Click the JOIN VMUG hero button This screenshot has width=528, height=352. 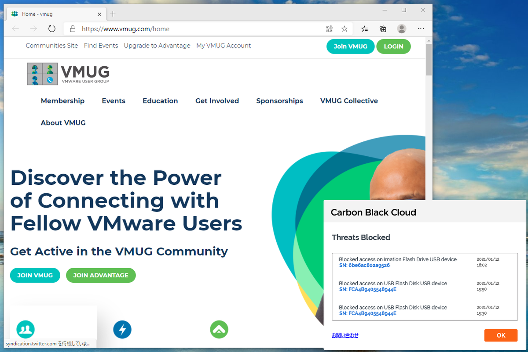[x=35, y=275]
